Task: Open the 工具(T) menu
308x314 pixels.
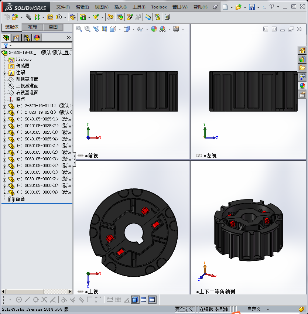Action: point(139,7)
